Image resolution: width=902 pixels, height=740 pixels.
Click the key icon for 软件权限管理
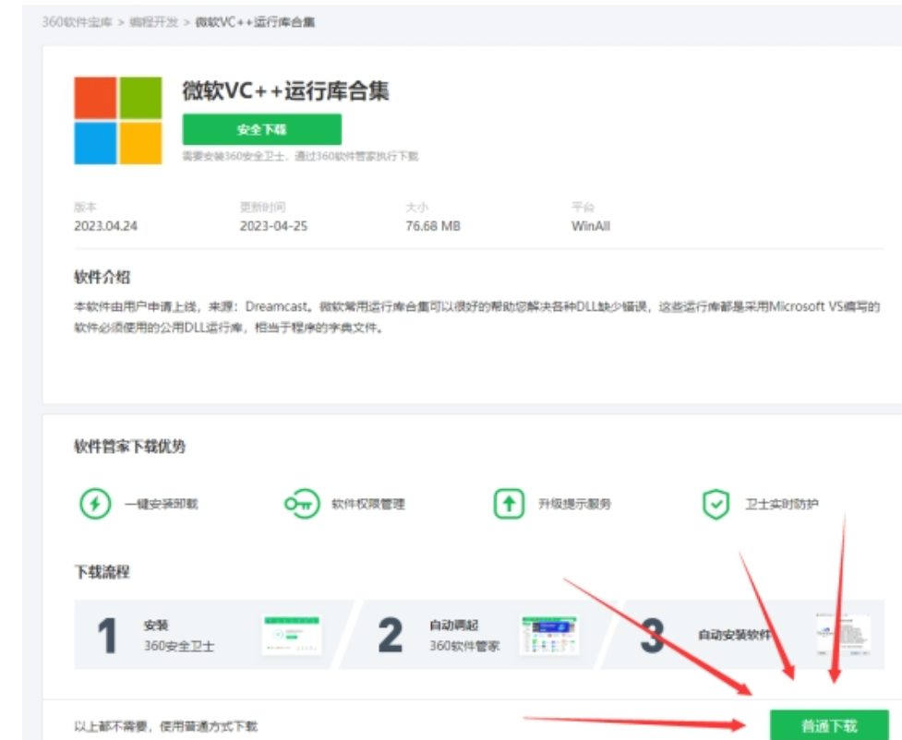point(299,504)
